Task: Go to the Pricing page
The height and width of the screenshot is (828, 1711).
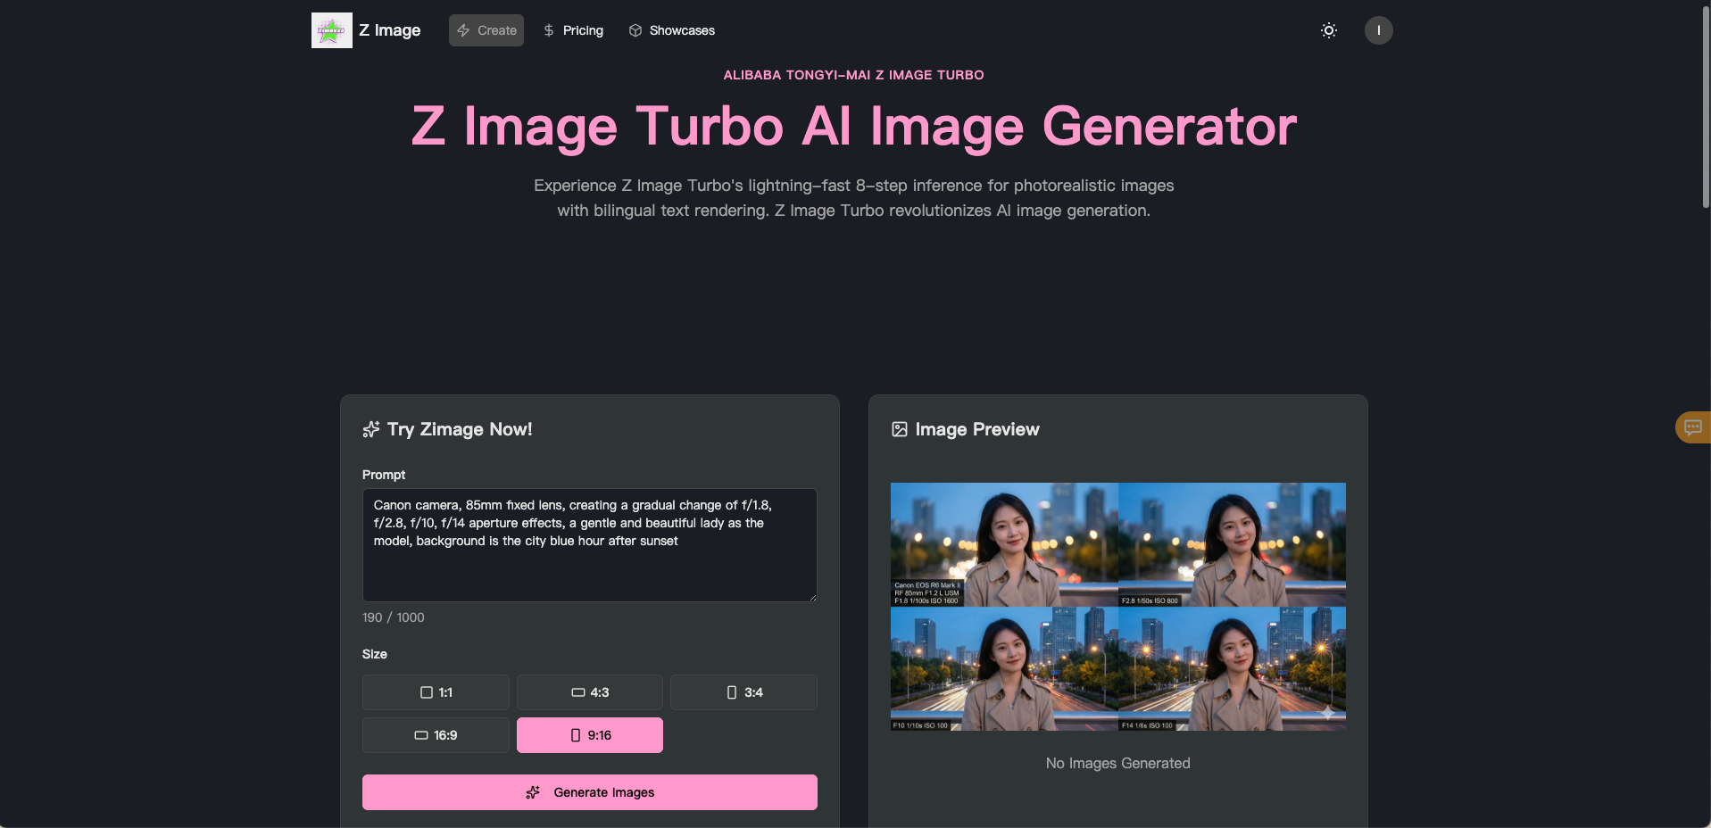Action: coord(573,30)
